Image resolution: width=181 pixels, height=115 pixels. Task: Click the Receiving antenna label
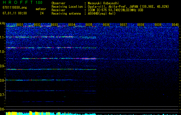pos(66,14)
